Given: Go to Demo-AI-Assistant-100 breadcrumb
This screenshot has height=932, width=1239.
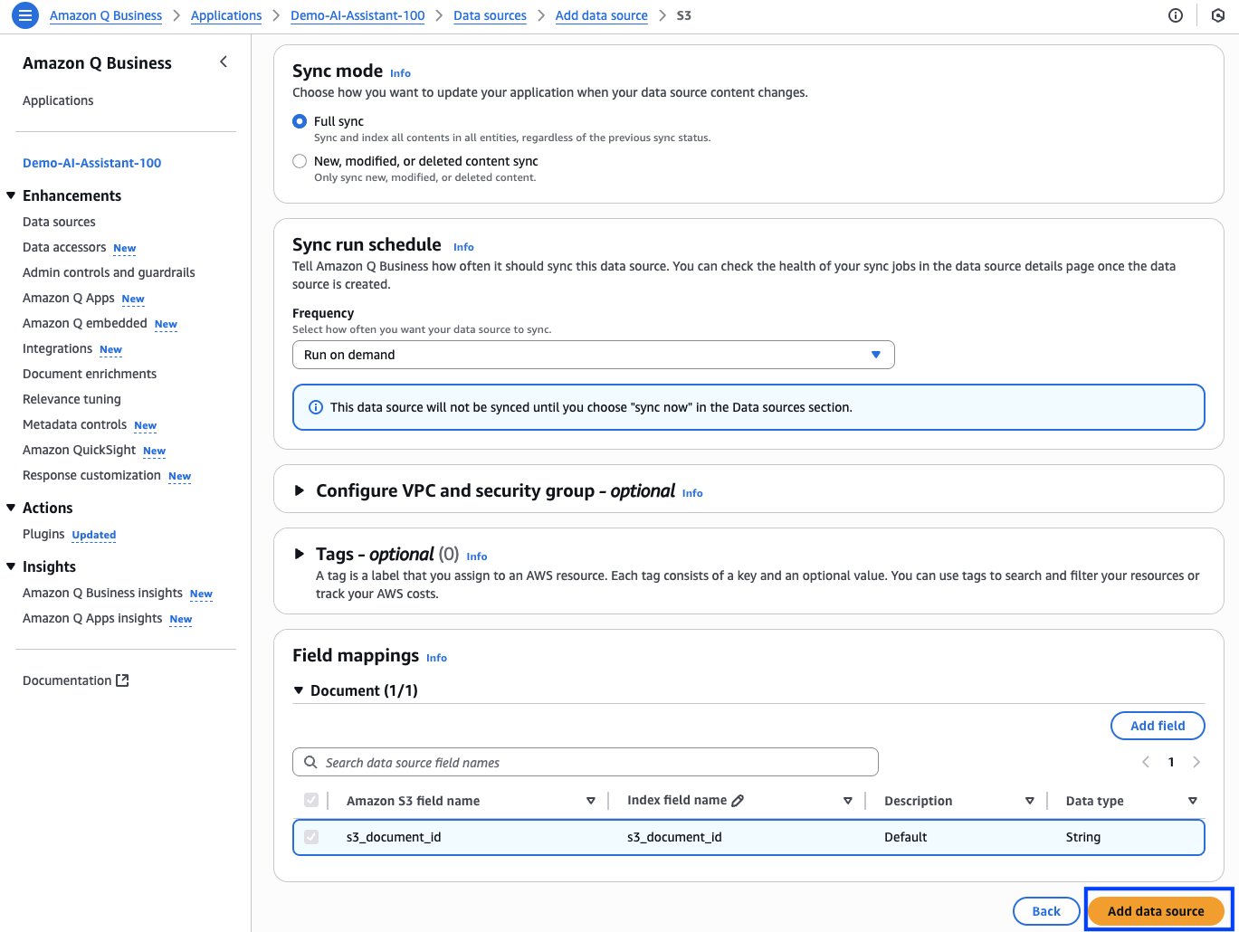Looking at the screenshot, I should click(x=357, y=15).
